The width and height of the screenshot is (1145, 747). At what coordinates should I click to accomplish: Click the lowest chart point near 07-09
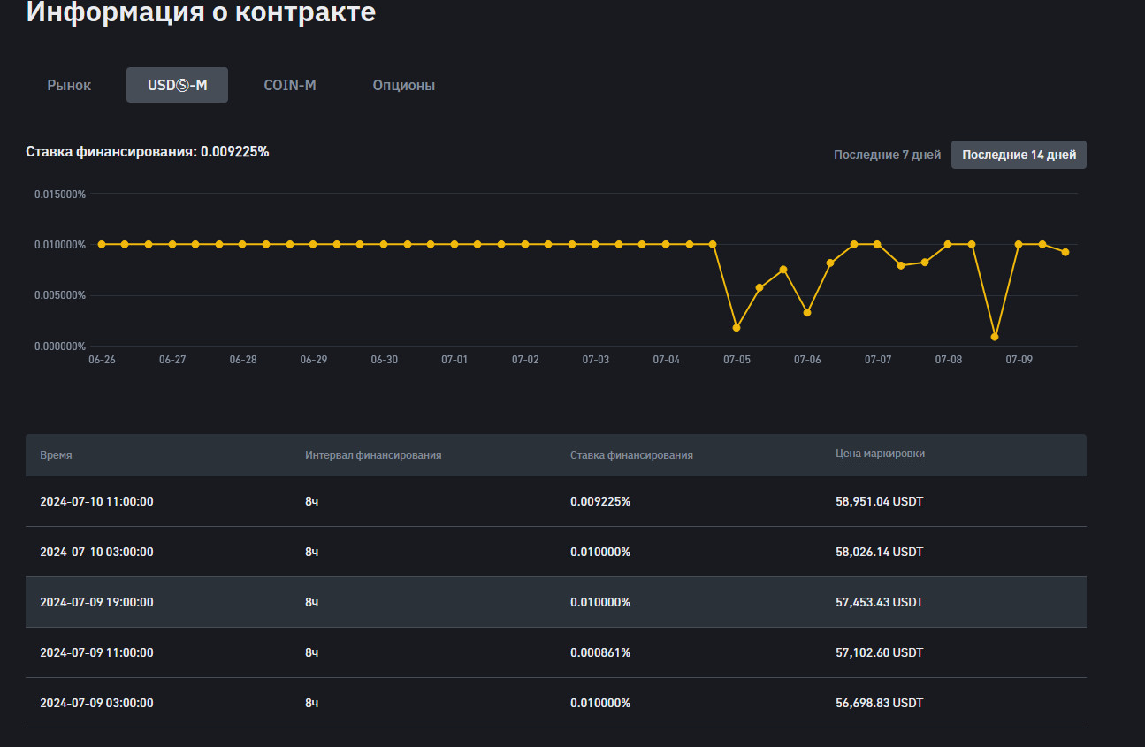coord(995,337)
